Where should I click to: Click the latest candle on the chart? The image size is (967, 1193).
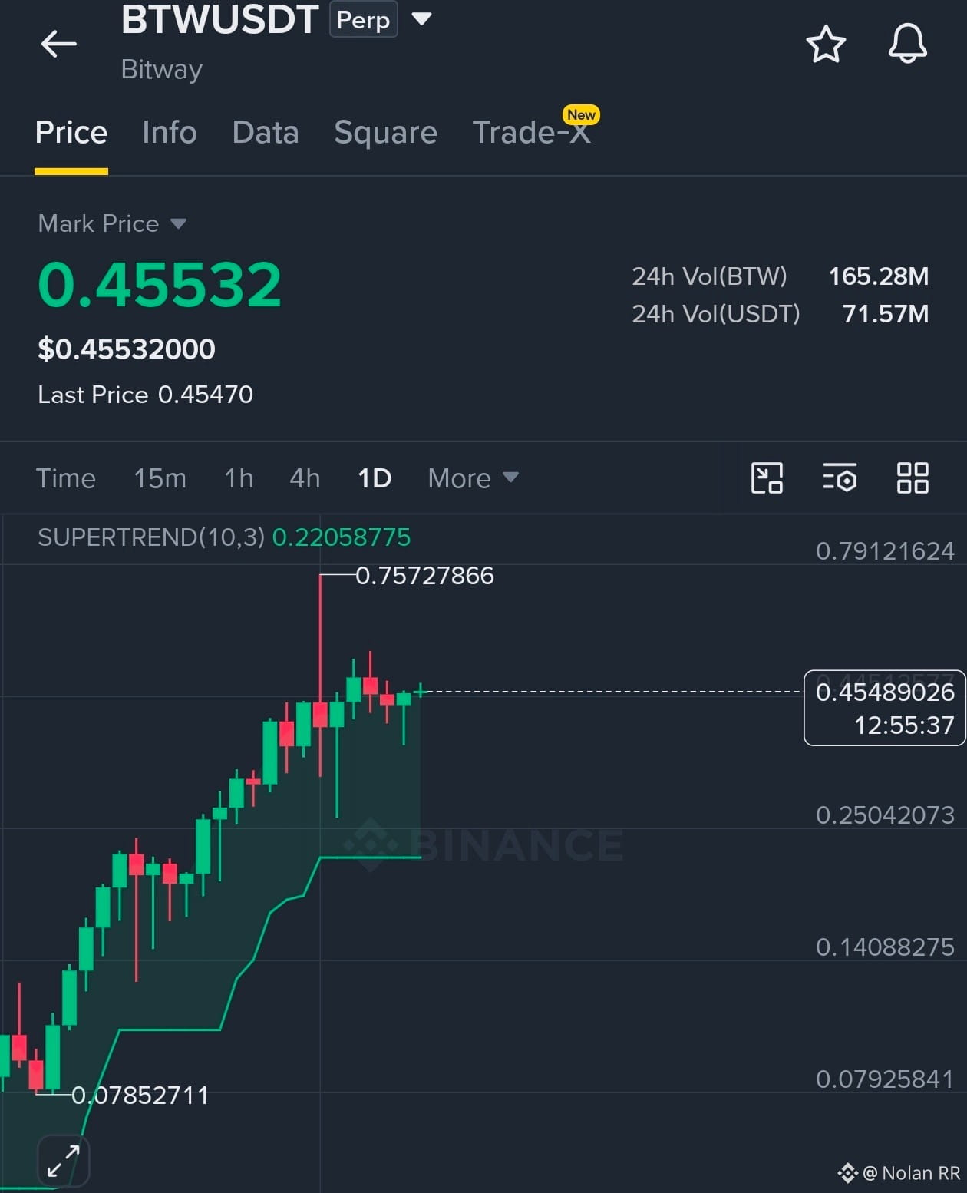pyautogui.click(x=421, y=691)
